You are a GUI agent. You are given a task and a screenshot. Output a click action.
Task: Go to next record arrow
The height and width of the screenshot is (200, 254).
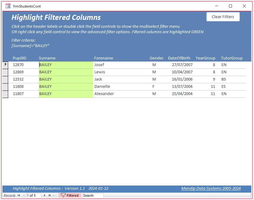45,195
